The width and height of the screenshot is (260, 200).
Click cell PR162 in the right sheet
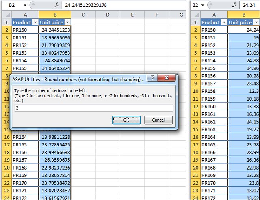(x=214, y=122)
